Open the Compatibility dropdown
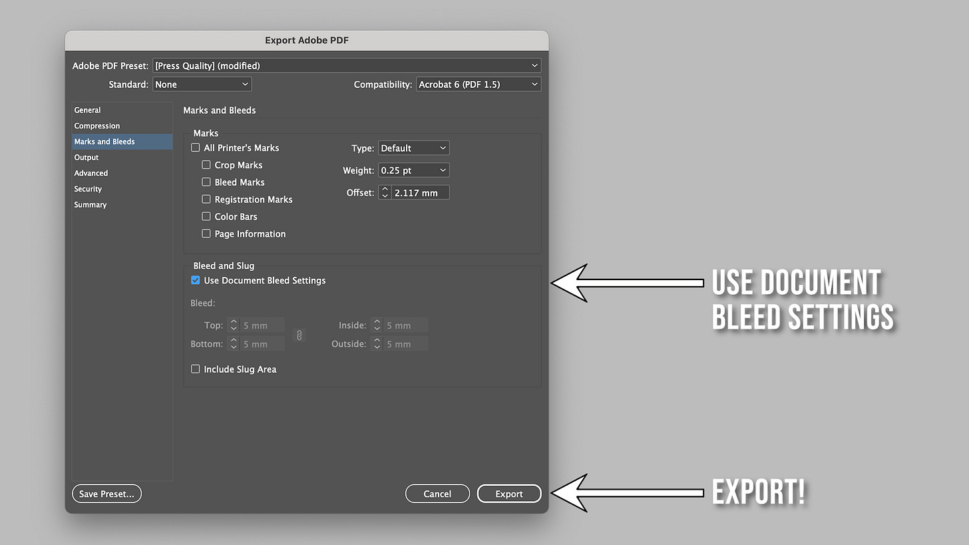969x545 pixels. pos(479,85)
